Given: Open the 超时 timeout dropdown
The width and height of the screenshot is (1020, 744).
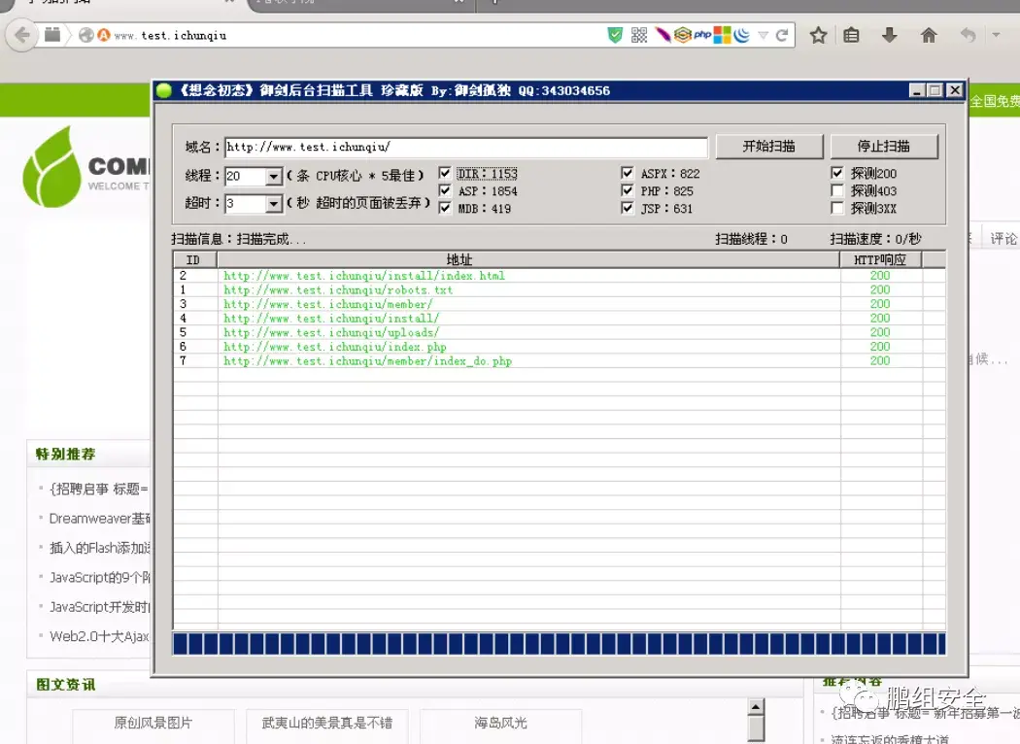Looking at the screenshot, I should (x=274, y=204).
